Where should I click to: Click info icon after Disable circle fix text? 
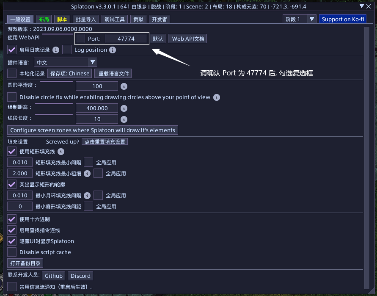tap(217, 97)
